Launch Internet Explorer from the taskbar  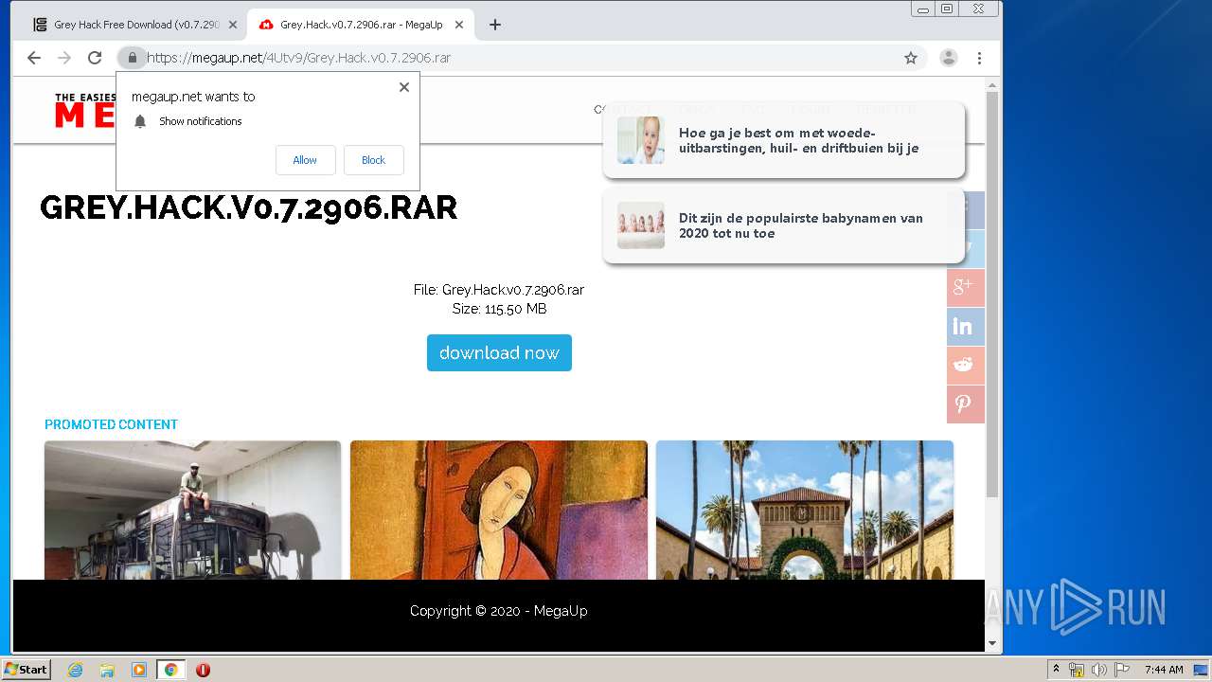[x=76, y=670]
